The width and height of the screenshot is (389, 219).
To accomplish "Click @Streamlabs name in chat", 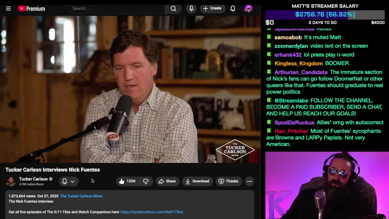I will 291,101.
